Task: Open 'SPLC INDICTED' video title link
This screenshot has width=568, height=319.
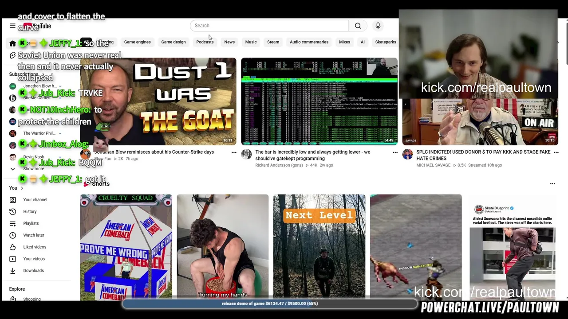Action: click(483, 155)
